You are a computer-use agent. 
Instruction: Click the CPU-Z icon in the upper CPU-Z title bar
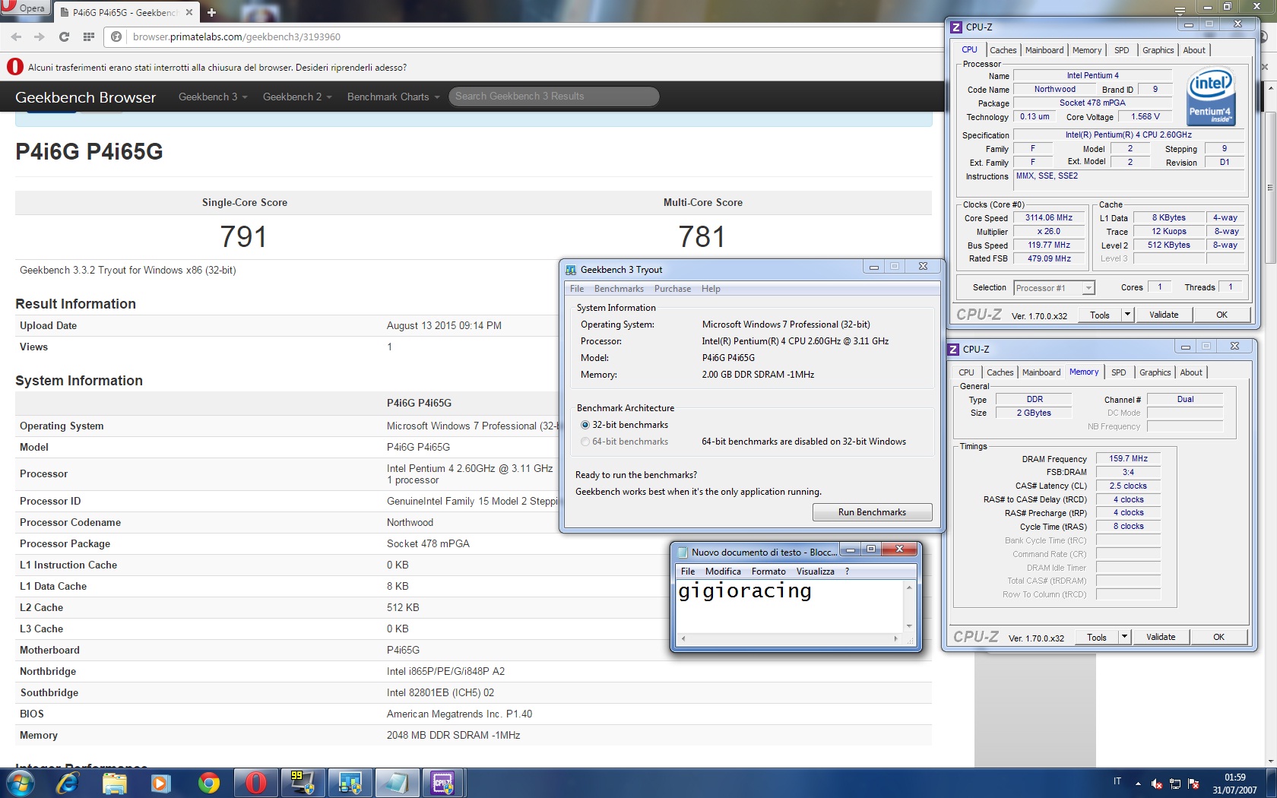point(957,27)
